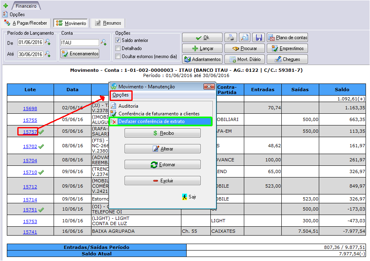Click the Entradas column header
The image size is (370, 261).
point(263,90)
